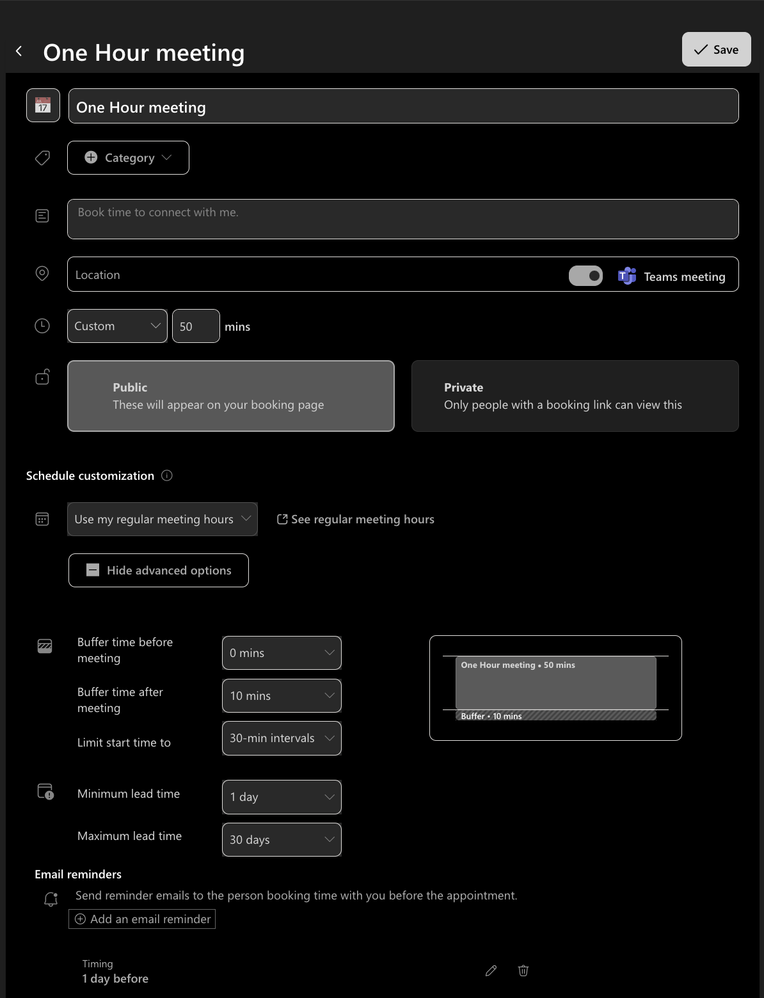Screen dimensions: 764x998
Task: Edit the 1 day before reminder
Action: [491, 970]
